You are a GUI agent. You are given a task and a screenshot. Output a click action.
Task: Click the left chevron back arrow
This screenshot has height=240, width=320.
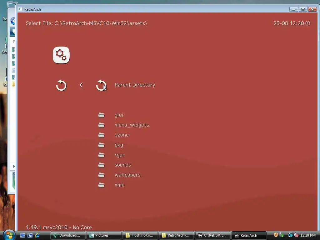81,85
